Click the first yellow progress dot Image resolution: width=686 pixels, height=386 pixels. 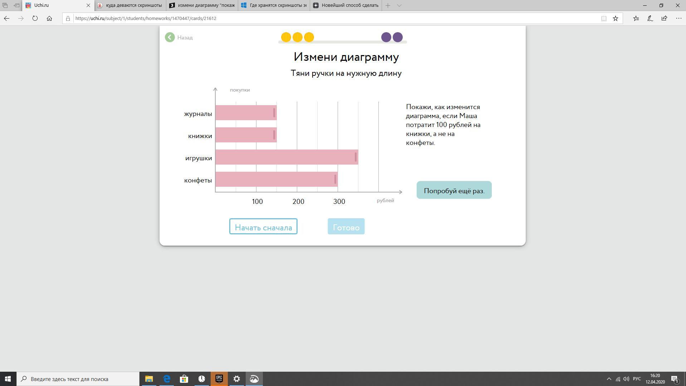click(286, 37)
